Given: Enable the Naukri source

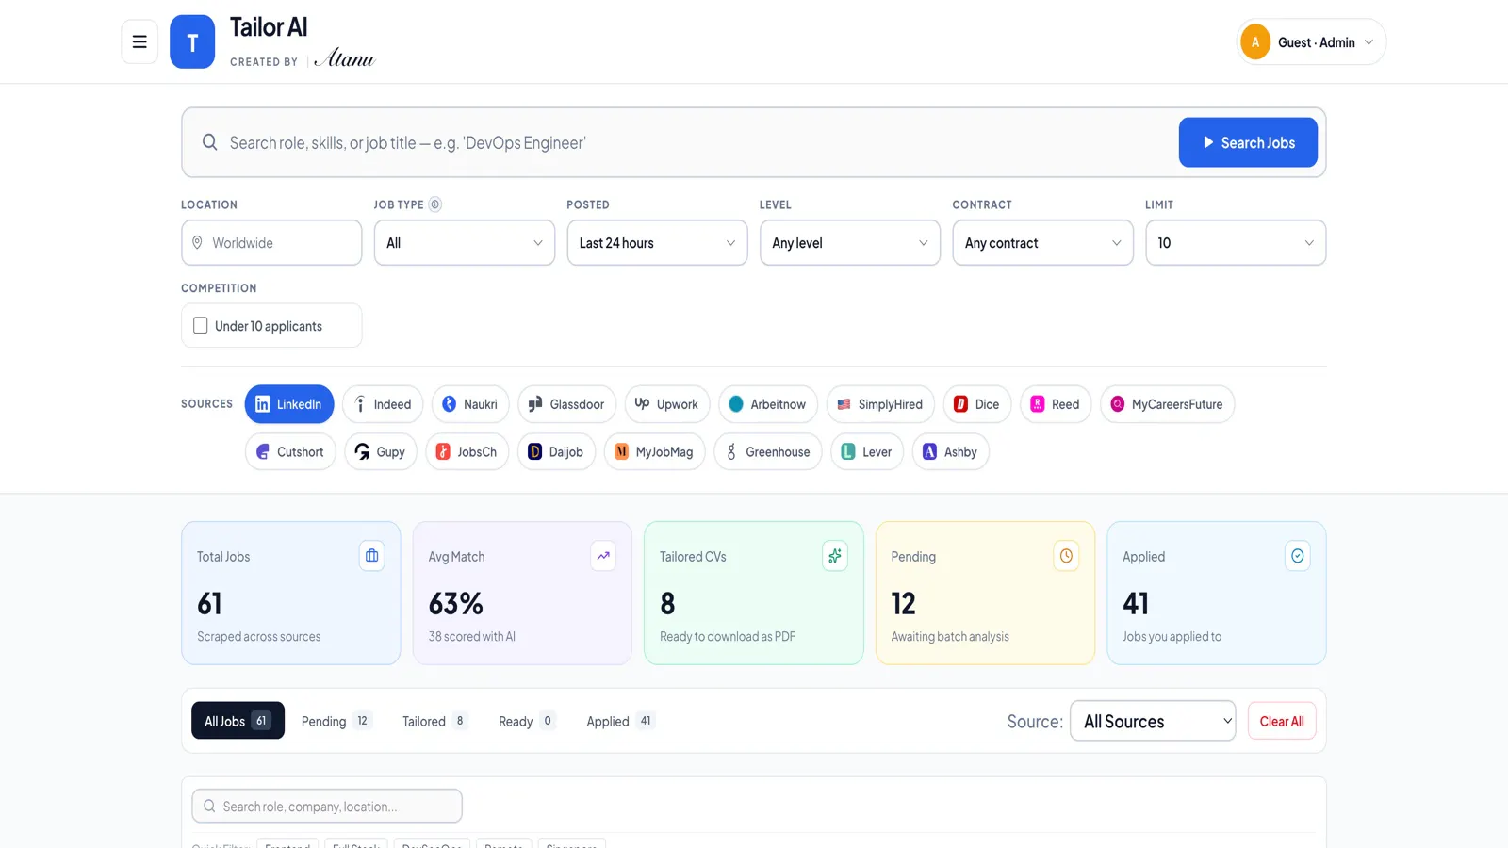Looking at the screenshot, I should coord(470,404).
